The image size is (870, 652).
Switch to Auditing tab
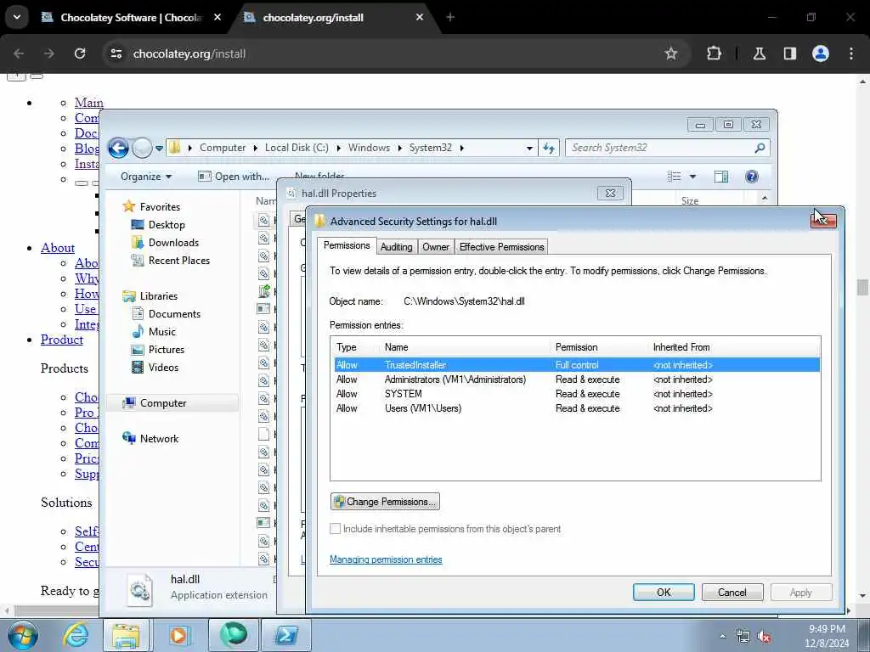tap(396, 247)
